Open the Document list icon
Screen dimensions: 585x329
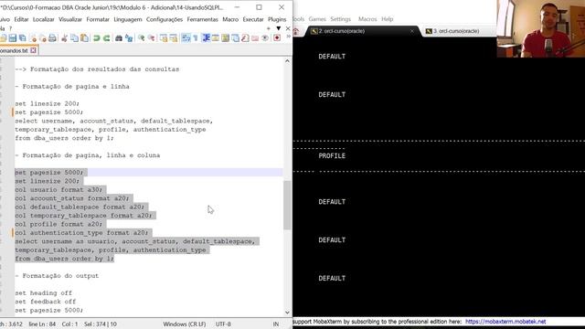pos(235,38)
